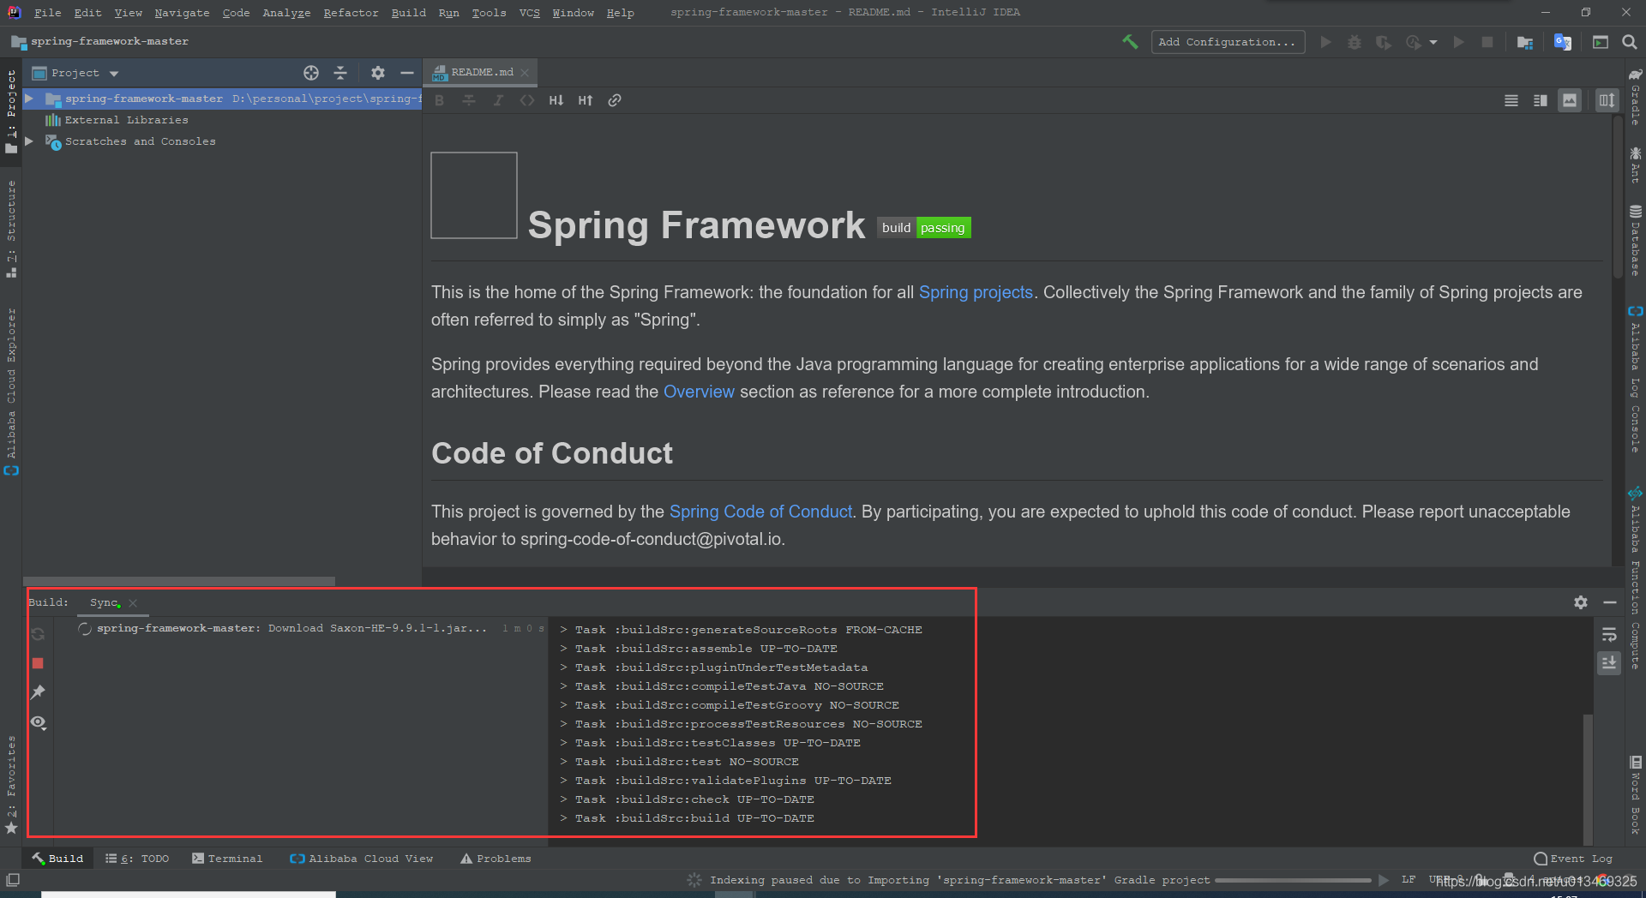Open Alibaba Cloud View tool window
Screen dimensions: 1646x898
coord(361,859)
